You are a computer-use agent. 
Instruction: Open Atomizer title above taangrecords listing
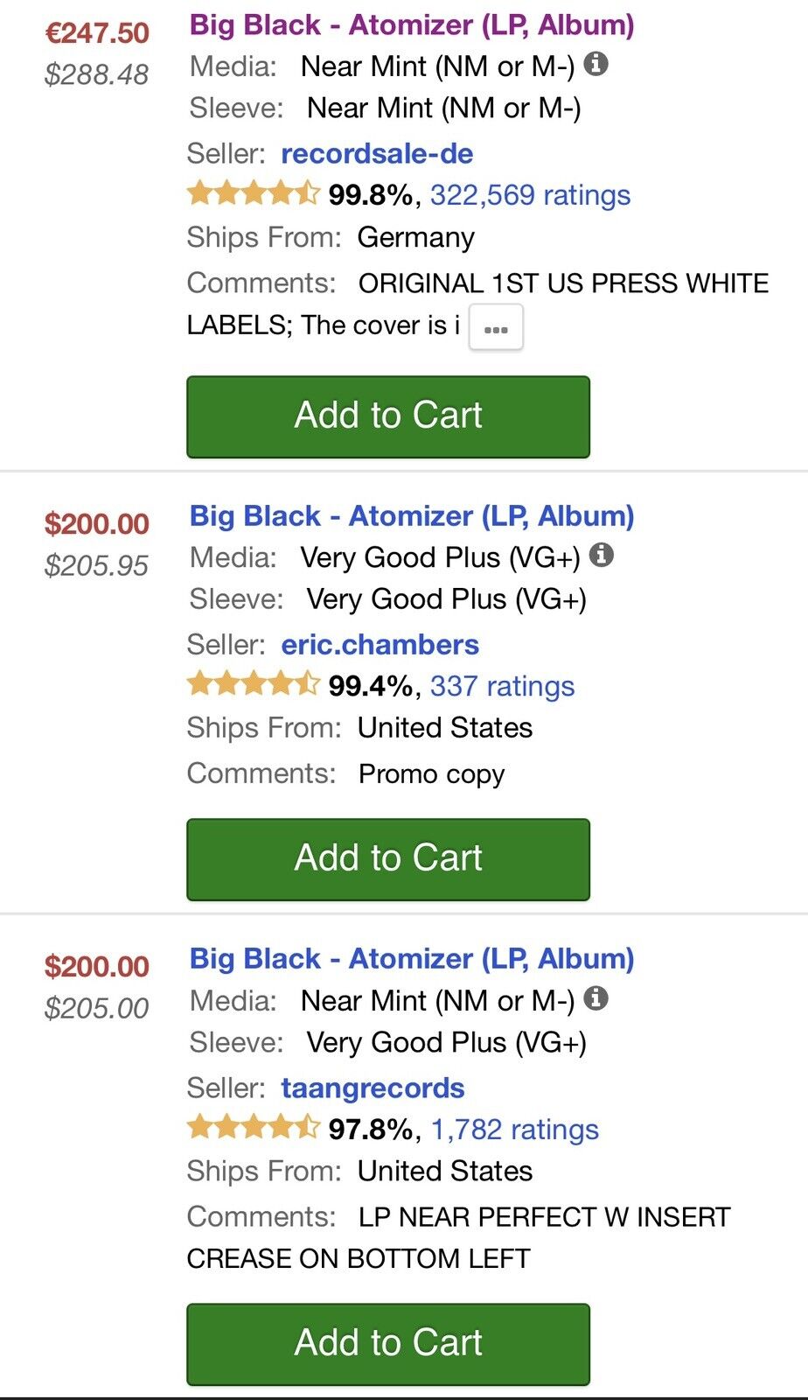(412, 959)
